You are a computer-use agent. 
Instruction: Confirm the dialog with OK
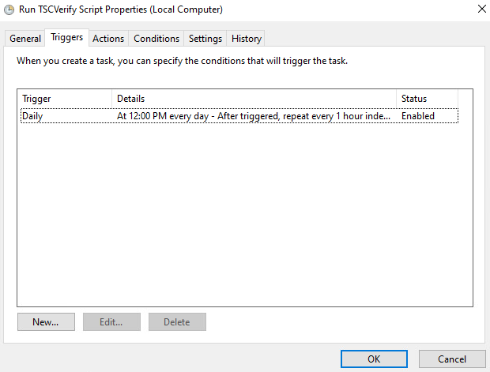374,359
